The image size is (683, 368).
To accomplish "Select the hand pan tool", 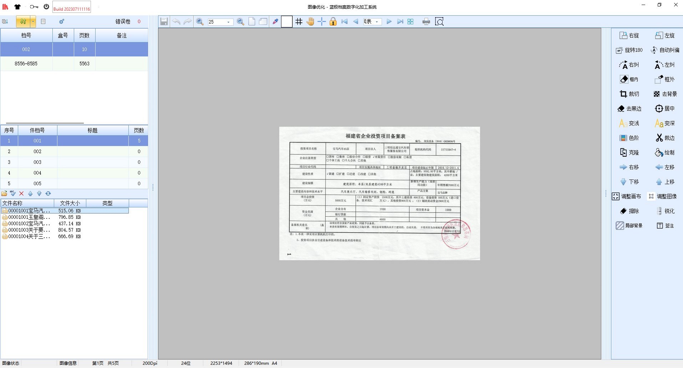I will coord(310,22).
